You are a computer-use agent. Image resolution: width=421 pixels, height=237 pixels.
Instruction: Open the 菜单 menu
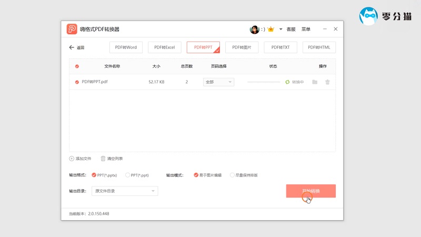click(306, 29)
